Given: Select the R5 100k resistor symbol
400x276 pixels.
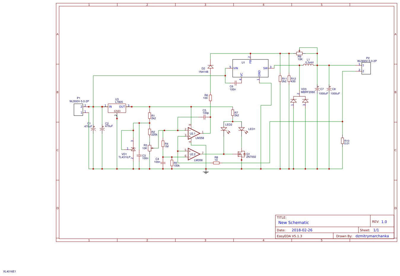Looking at the screenshot, I should (x=172, y=163).
